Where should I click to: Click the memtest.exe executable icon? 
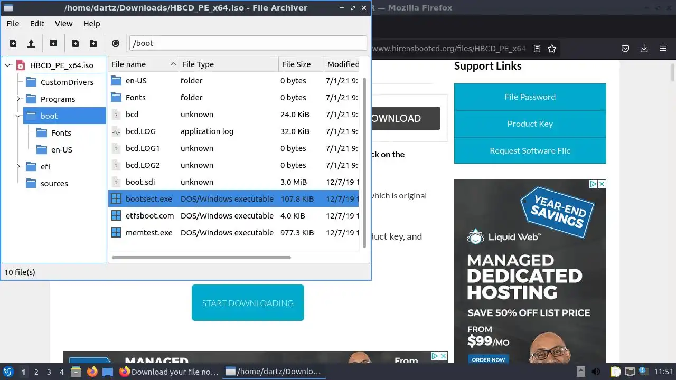(x=116, y=233)
